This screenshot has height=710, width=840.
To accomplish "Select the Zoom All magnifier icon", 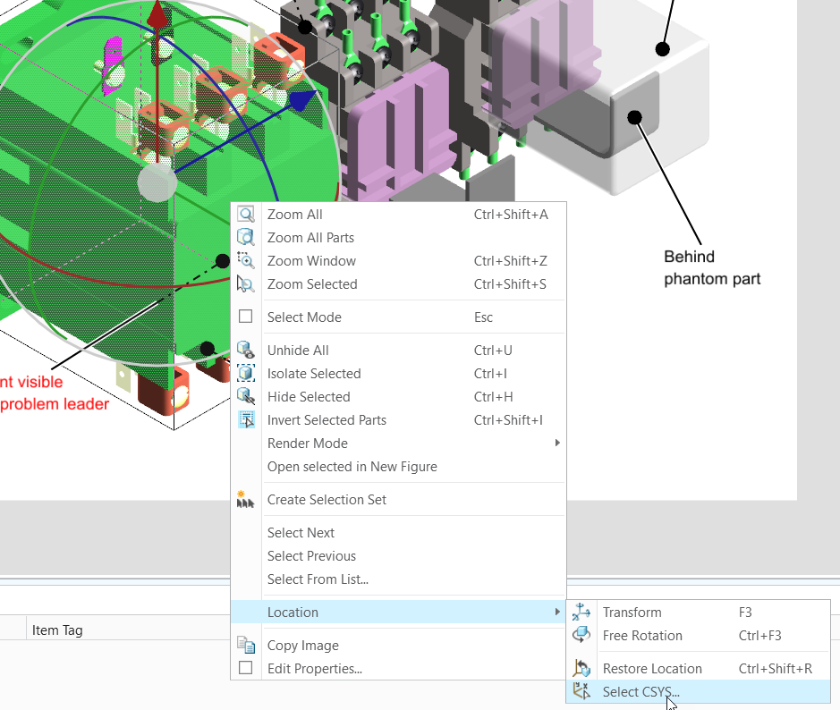I will pos(246,214).
